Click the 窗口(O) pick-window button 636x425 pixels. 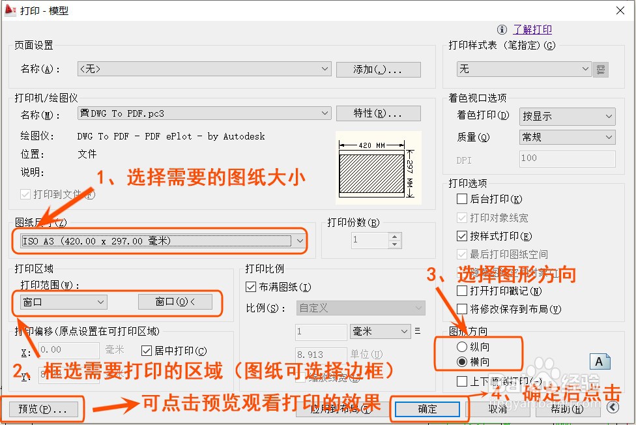tap(176, 302)
